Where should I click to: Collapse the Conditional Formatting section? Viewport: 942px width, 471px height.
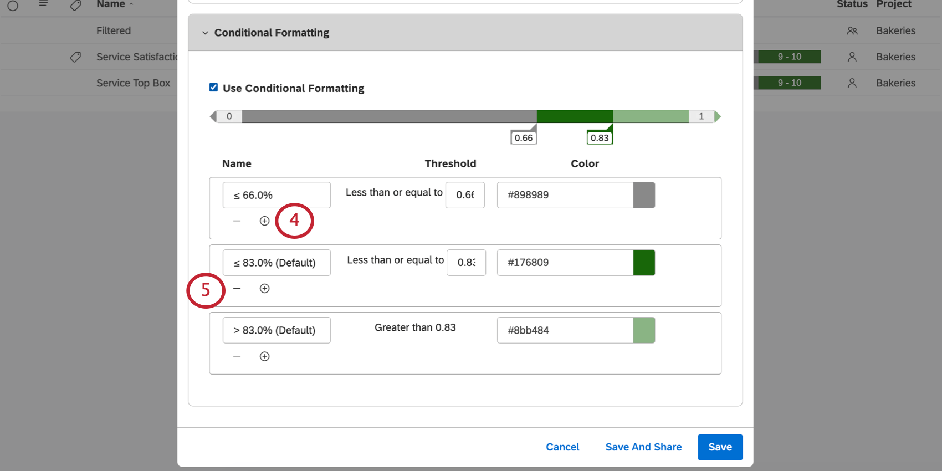coord(205,33)
